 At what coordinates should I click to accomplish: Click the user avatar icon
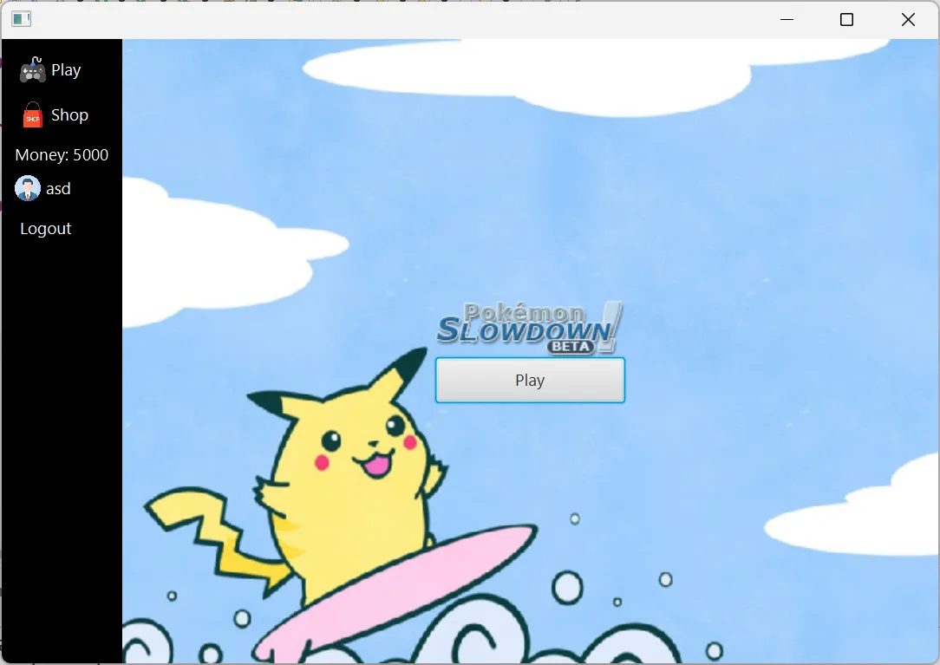[28, 189]
